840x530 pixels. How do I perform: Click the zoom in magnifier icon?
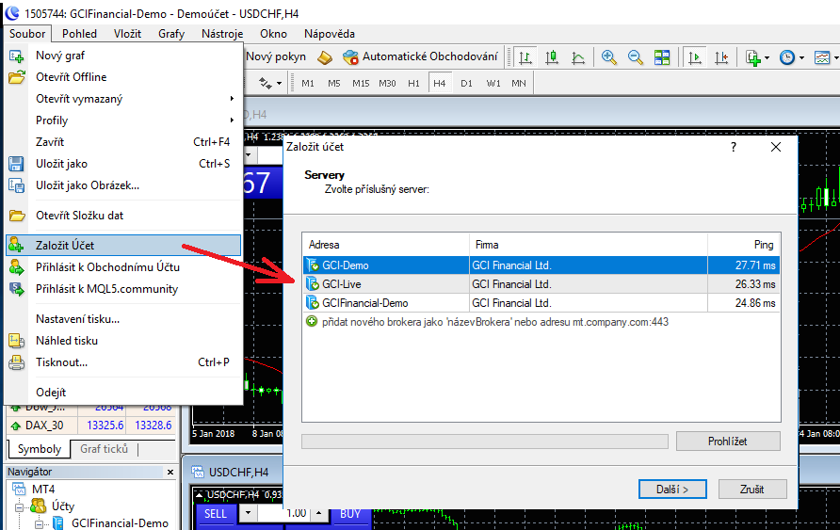pos(608,57)
